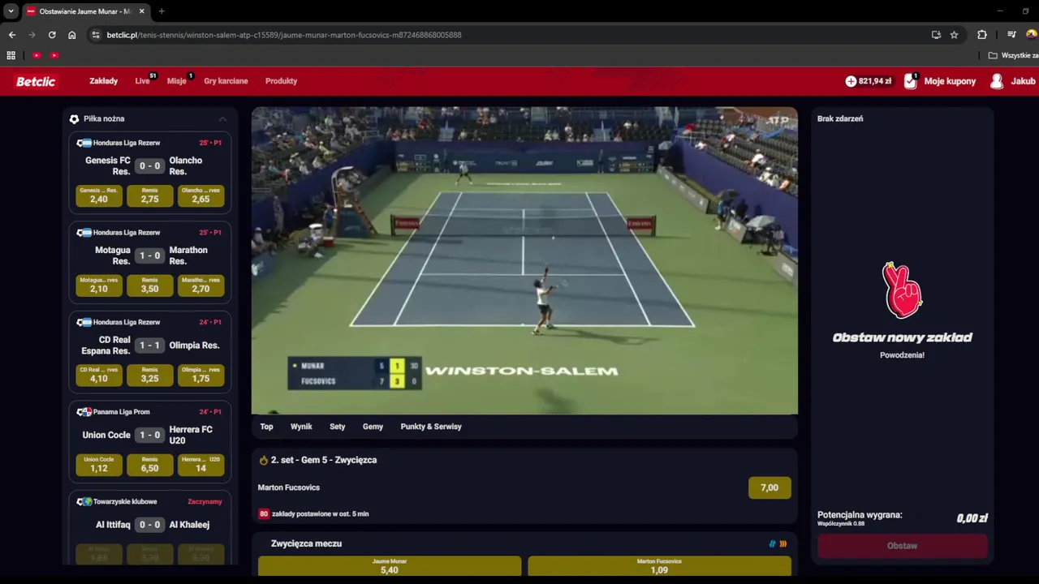Go to browser home page
1039x584 pixels.
click(72, 35)
